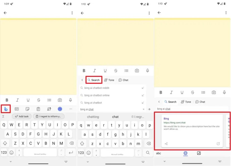Toggle Bold formatting on the middle phone
The image size is (231, 166).
84,71
